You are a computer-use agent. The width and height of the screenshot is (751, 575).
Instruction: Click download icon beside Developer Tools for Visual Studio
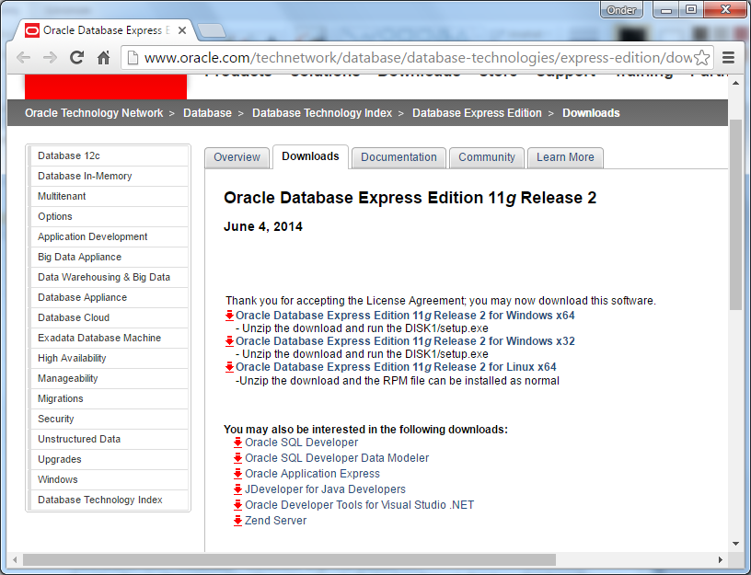pyautogui.click(x=237, y=505)
